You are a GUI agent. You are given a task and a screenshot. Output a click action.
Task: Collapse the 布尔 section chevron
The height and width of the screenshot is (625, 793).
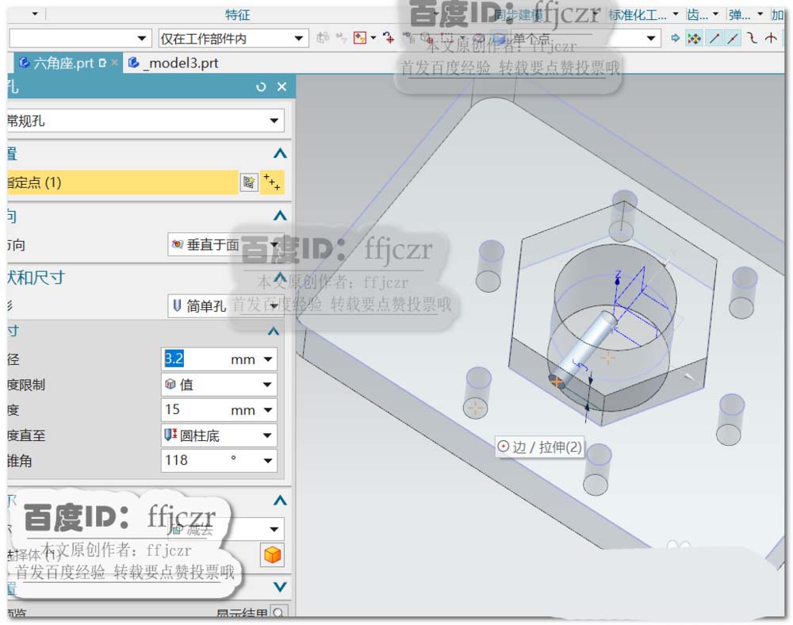tap(280, 500)
